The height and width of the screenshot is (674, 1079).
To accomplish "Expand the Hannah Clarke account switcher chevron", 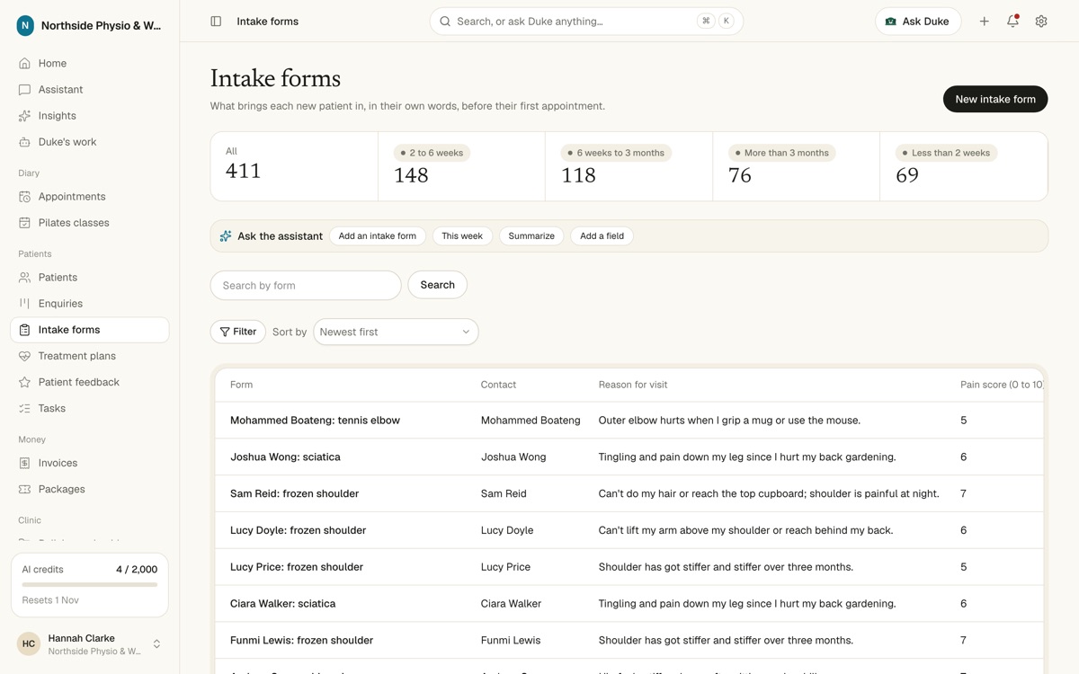I will (x=156, y=643).
